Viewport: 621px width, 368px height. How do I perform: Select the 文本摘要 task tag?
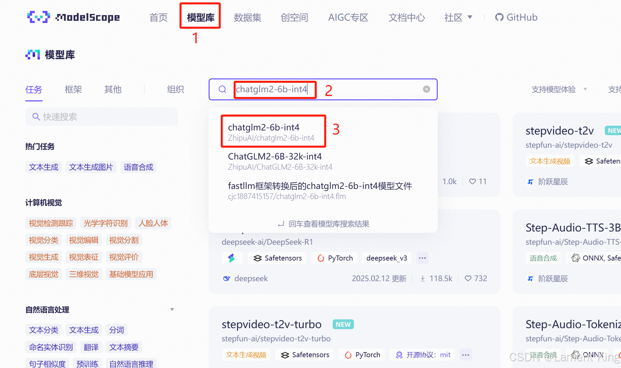click(x=124, y=347)
